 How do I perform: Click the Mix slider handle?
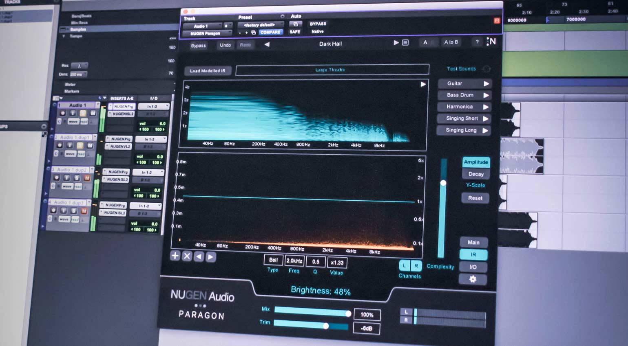[348, 313]
